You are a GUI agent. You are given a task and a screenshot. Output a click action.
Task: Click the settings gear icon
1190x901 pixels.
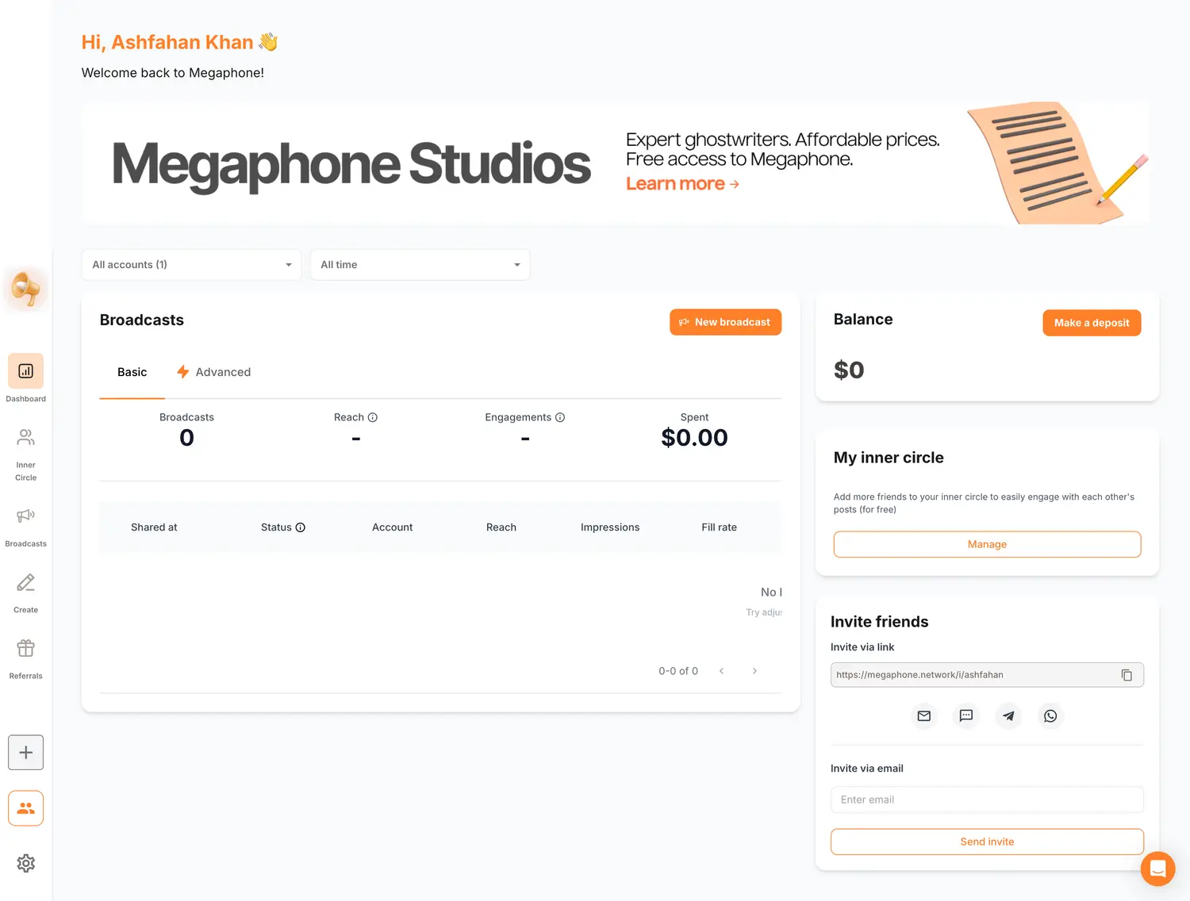pos(25,863)
